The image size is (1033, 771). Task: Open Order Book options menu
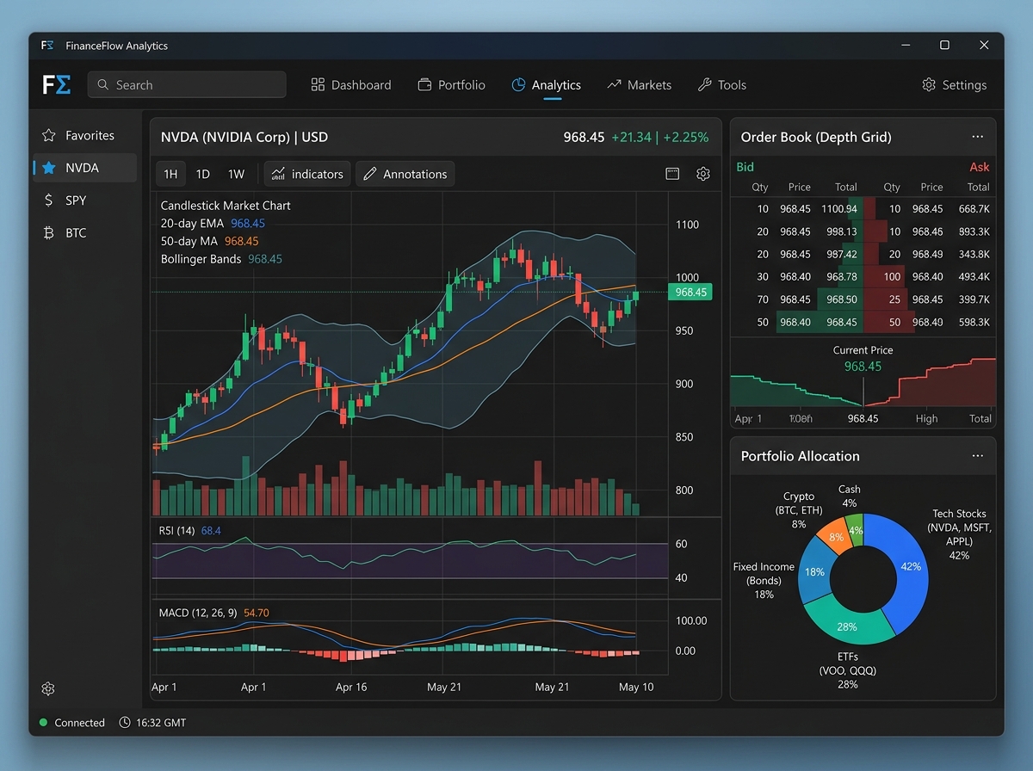pyautogui.click(x=977, y=137)
